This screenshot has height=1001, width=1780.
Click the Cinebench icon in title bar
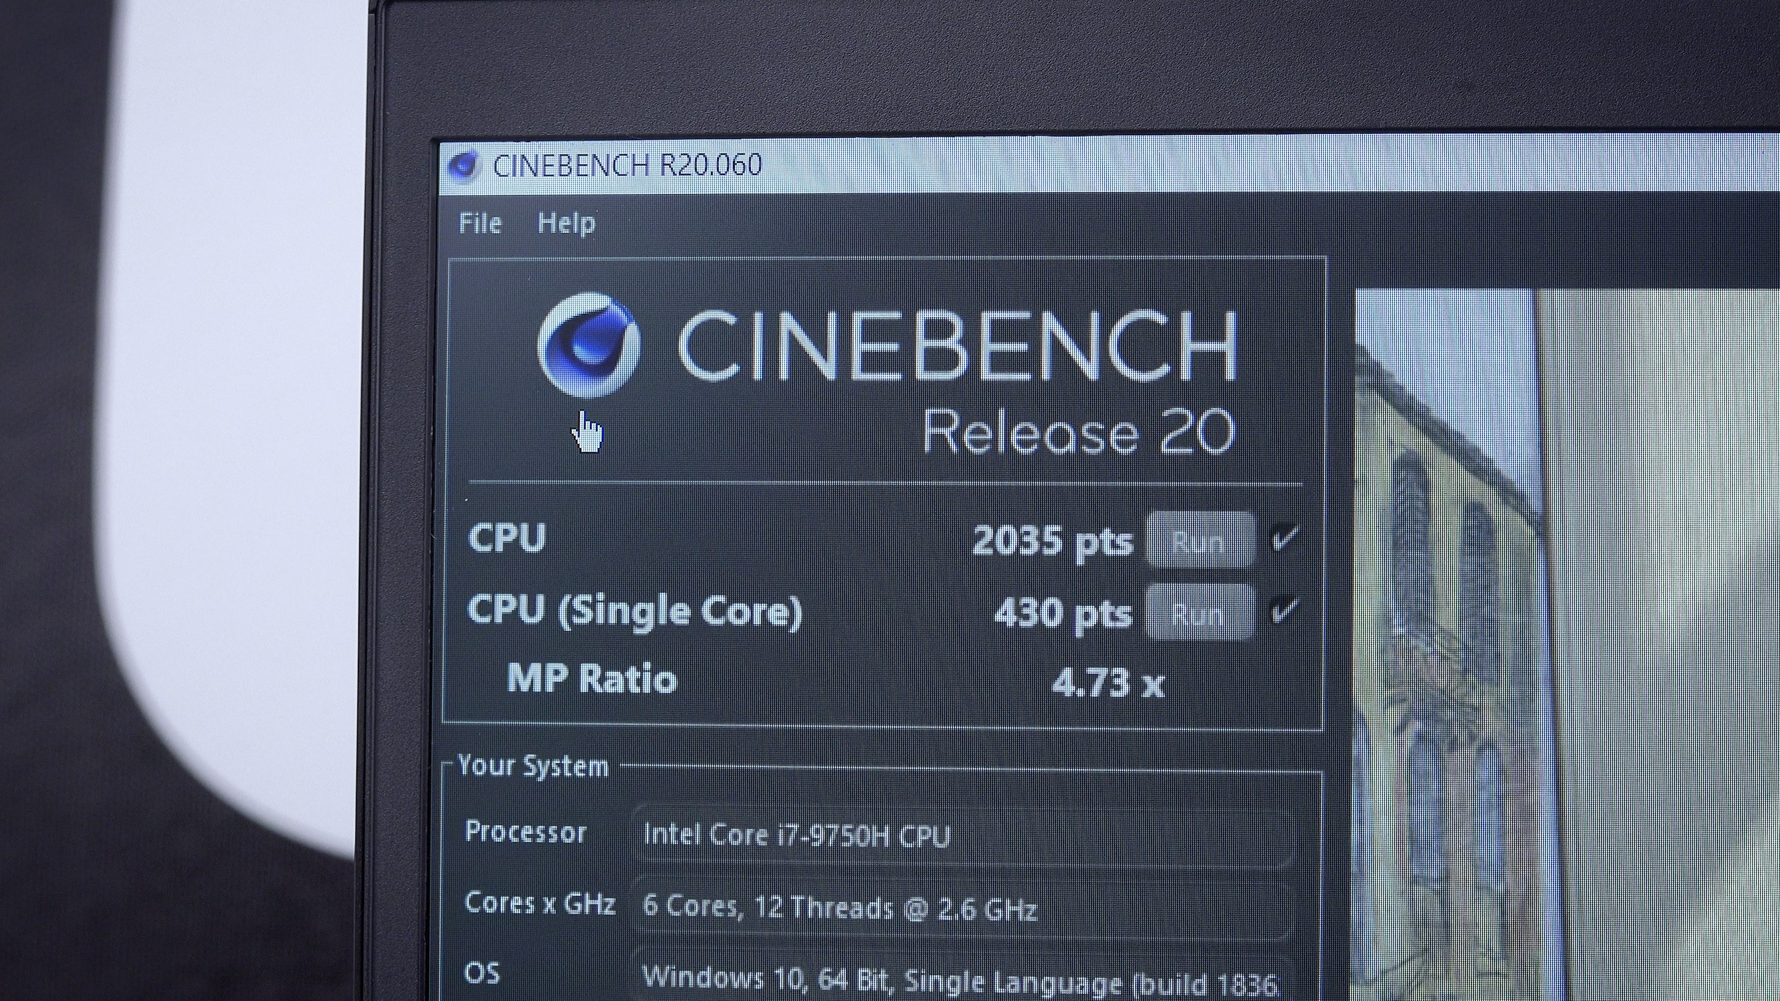[463, 166]
